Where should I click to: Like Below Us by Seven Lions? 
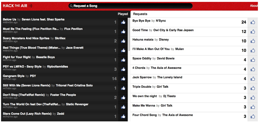pyautogui.click(x=123, y=22)
